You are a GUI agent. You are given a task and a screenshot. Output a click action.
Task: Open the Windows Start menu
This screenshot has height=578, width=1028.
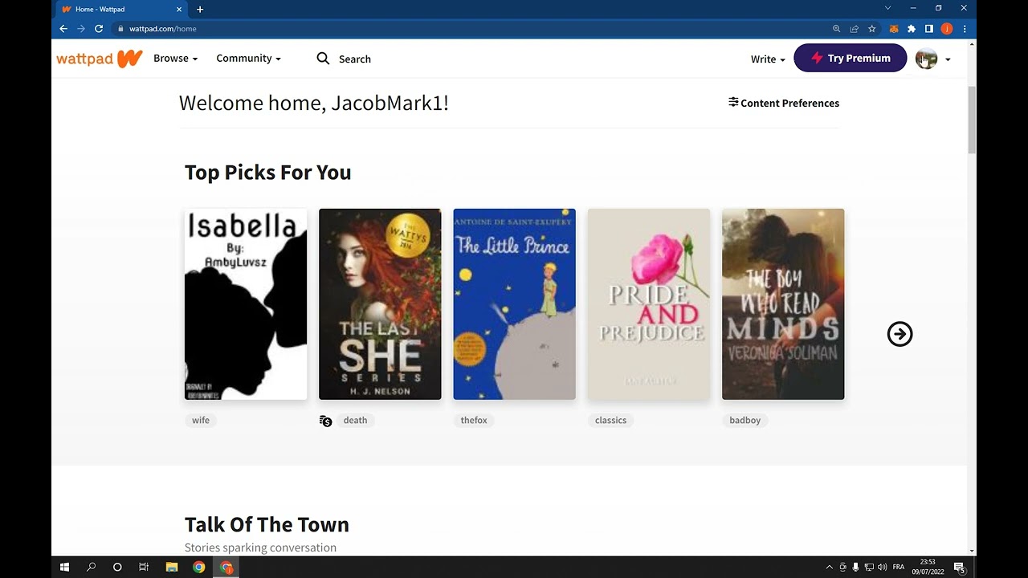click(65, 567)
